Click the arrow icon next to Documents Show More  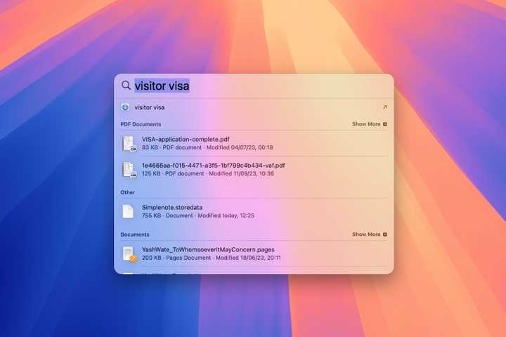[x=385, y=234]
